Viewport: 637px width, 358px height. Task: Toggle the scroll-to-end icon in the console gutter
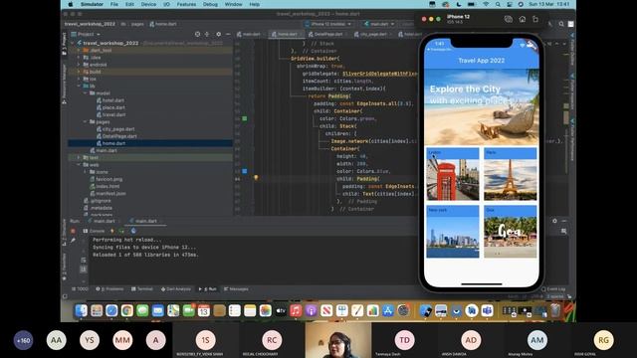pos(84,268)
